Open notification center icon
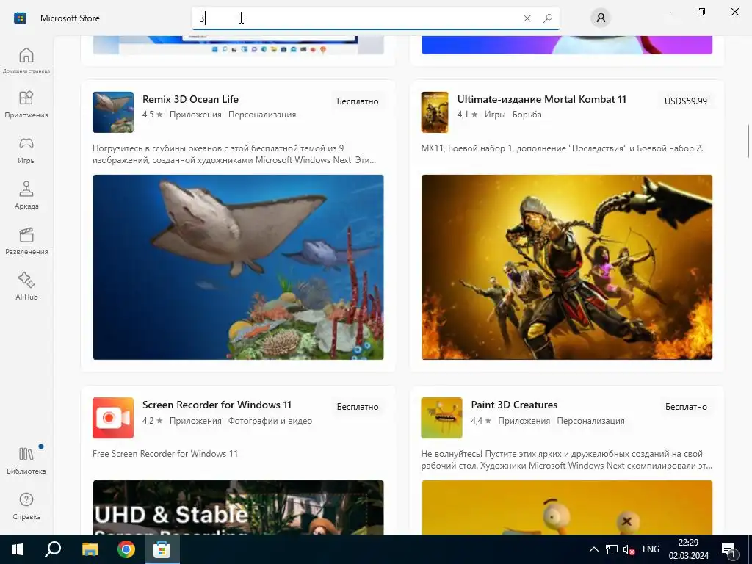This screenshot has height=564, width=752. pos(728,549)
